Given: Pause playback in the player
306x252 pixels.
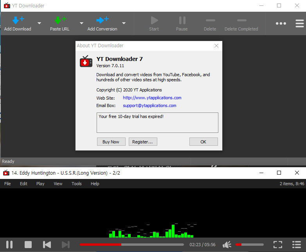Looking at the screenshot, I should click(x=9, y=245).
